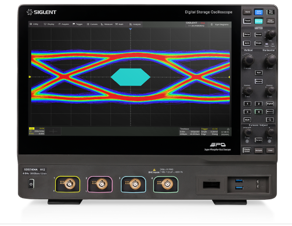The height and width of the screenshot is (226, 292).
Task: Click the top blue USB port
Action: tap(239, 181)
